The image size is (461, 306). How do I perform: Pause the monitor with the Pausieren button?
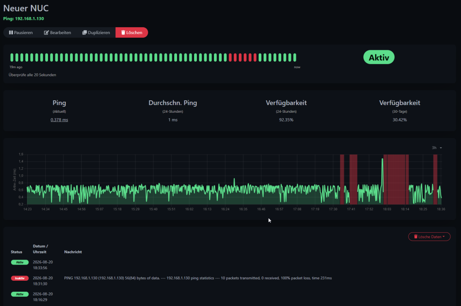coord(21,33)
